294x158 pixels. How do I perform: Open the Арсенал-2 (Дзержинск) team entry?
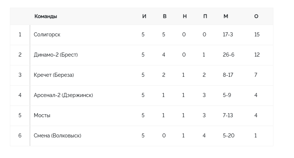point(63,95)
